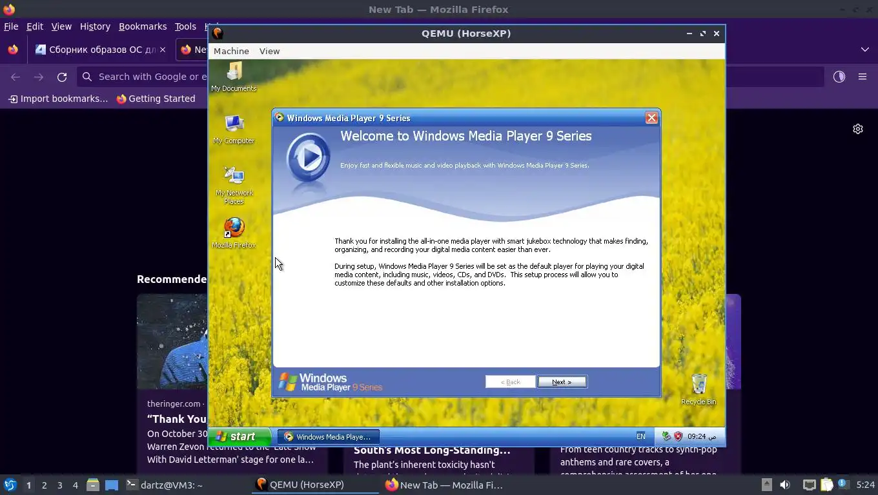The height and width of the screenshot is (495, 878).
Task: Switch to workspace 2 in panel
Action: coord(44,485)
